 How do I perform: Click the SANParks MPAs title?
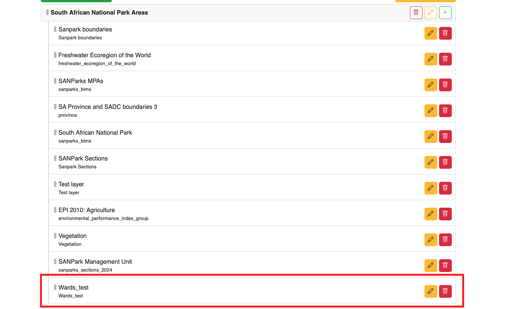tap(81, 81)
